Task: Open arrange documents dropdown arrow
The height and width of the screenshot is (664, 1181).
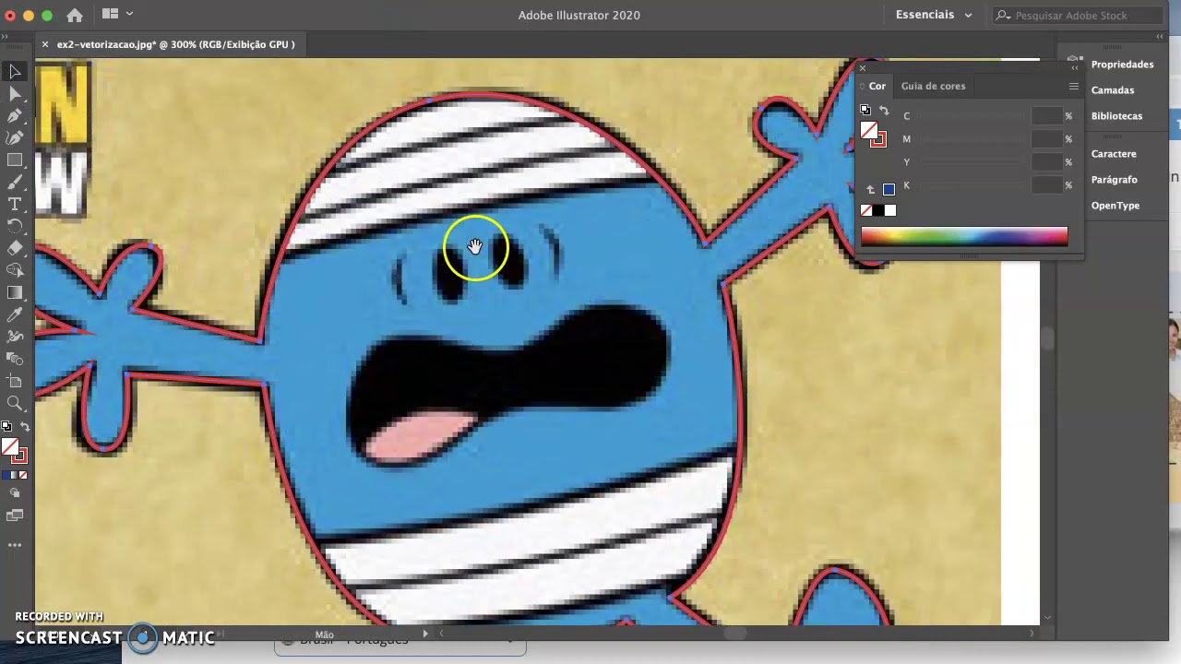Action: [x=130, y=14]
